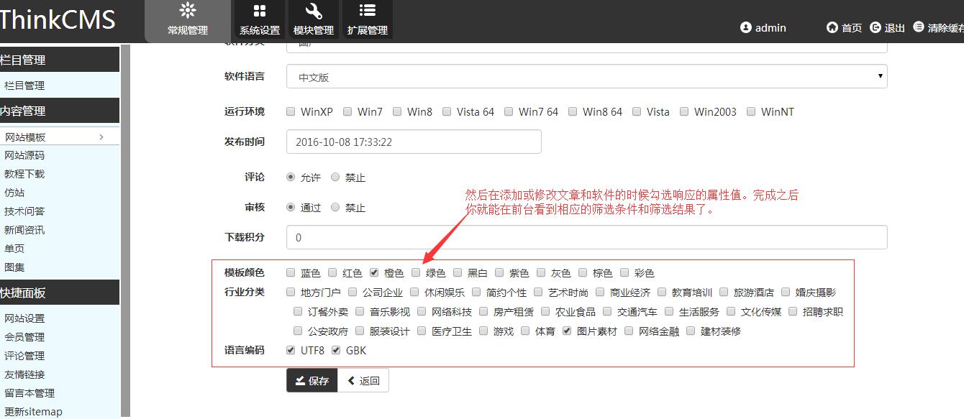Click the 下载积分 input field
964x419 pixels.
pos(586,237)
